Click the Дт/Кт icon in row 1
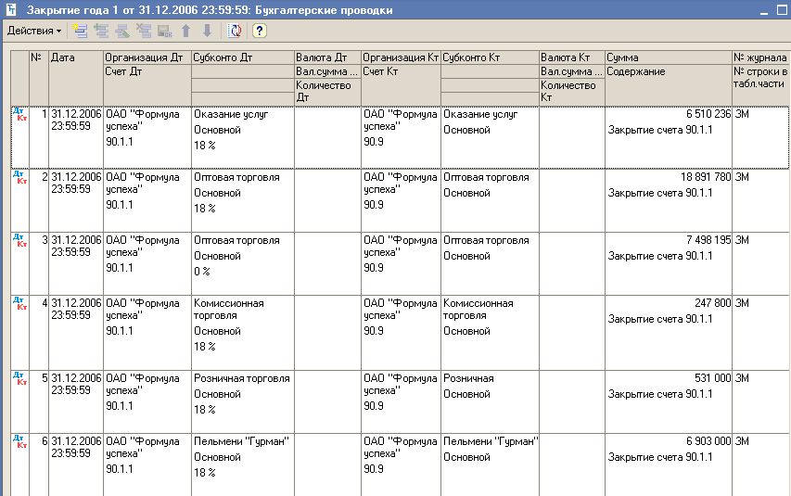The width and height of the screenshot is (791, 496). point(19,114)
